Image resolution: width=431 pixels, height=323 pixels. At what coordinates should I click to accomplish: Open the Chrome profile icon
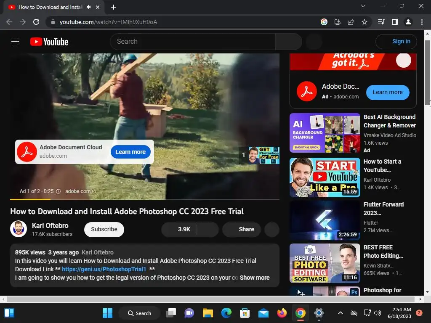[x=408, y=22]
